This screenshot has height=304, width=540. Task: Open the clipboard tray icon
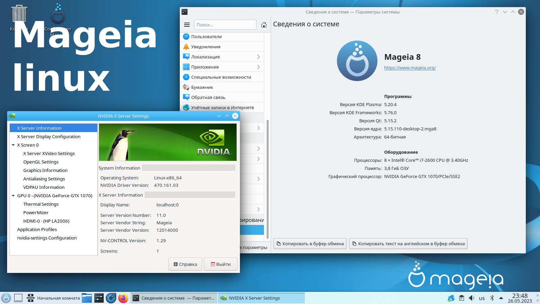pyautogui.click(x=462, y=298)
